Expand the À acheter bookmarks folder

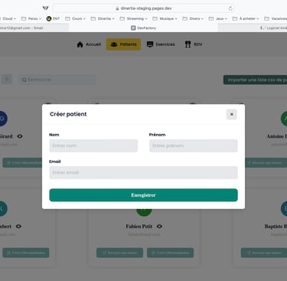click(x=246, y=18)
